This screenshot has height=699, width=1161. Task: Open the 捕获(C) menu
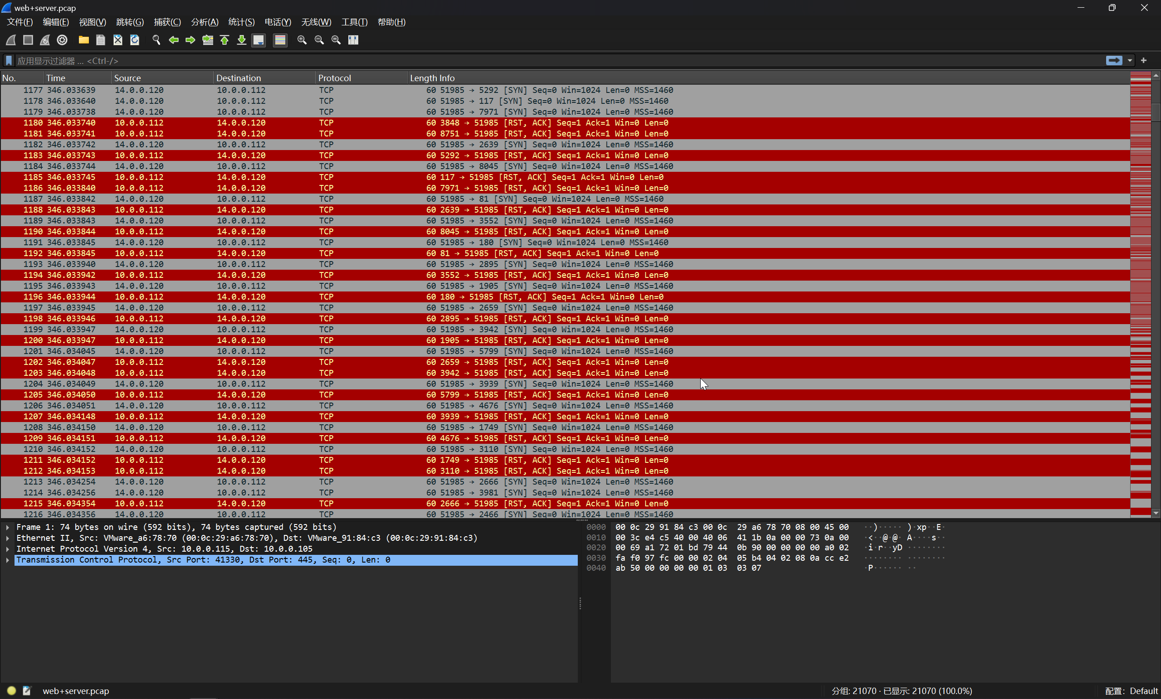click(167, 22)
